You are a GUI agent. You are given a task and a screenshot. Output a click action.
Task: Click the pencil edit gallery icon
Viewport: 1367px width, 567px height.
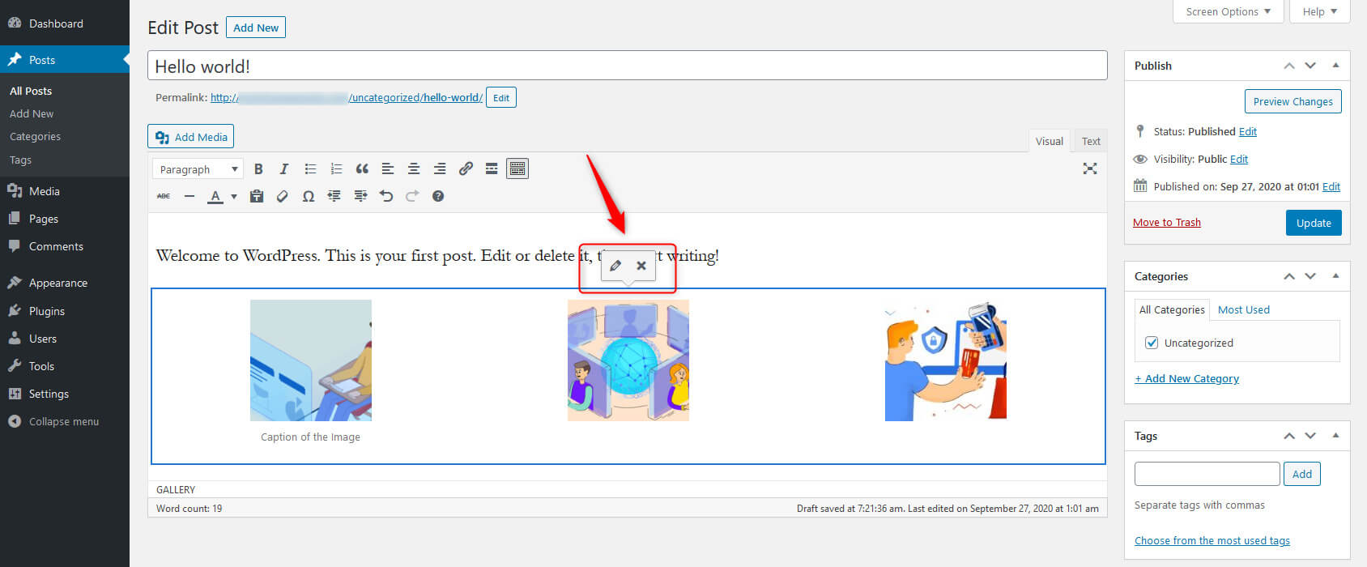[615, 266]
